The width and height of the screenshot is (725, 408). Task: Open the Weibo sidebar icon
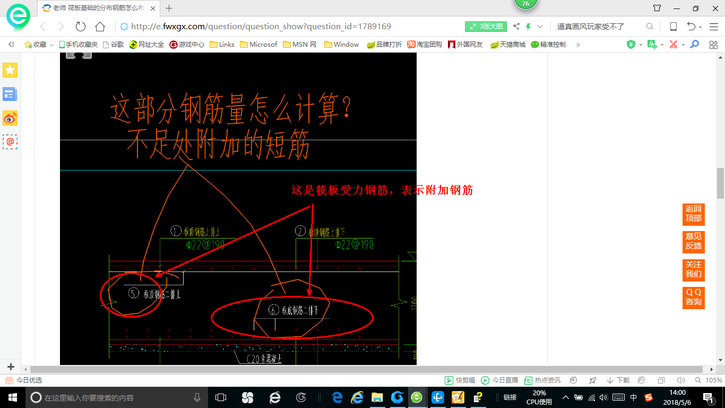[10, 118]
